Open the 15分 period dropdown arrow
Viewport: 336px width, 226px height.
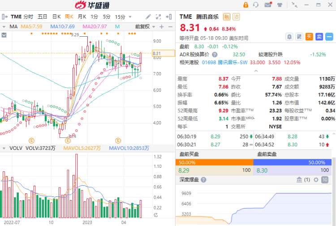click(130, 17)
